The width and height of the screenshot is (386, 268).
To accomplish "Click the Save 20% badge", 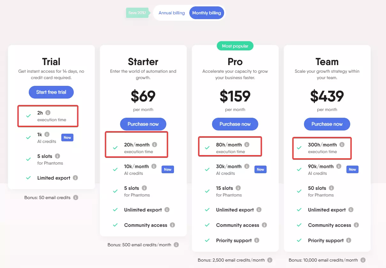I will coord(137,13).
